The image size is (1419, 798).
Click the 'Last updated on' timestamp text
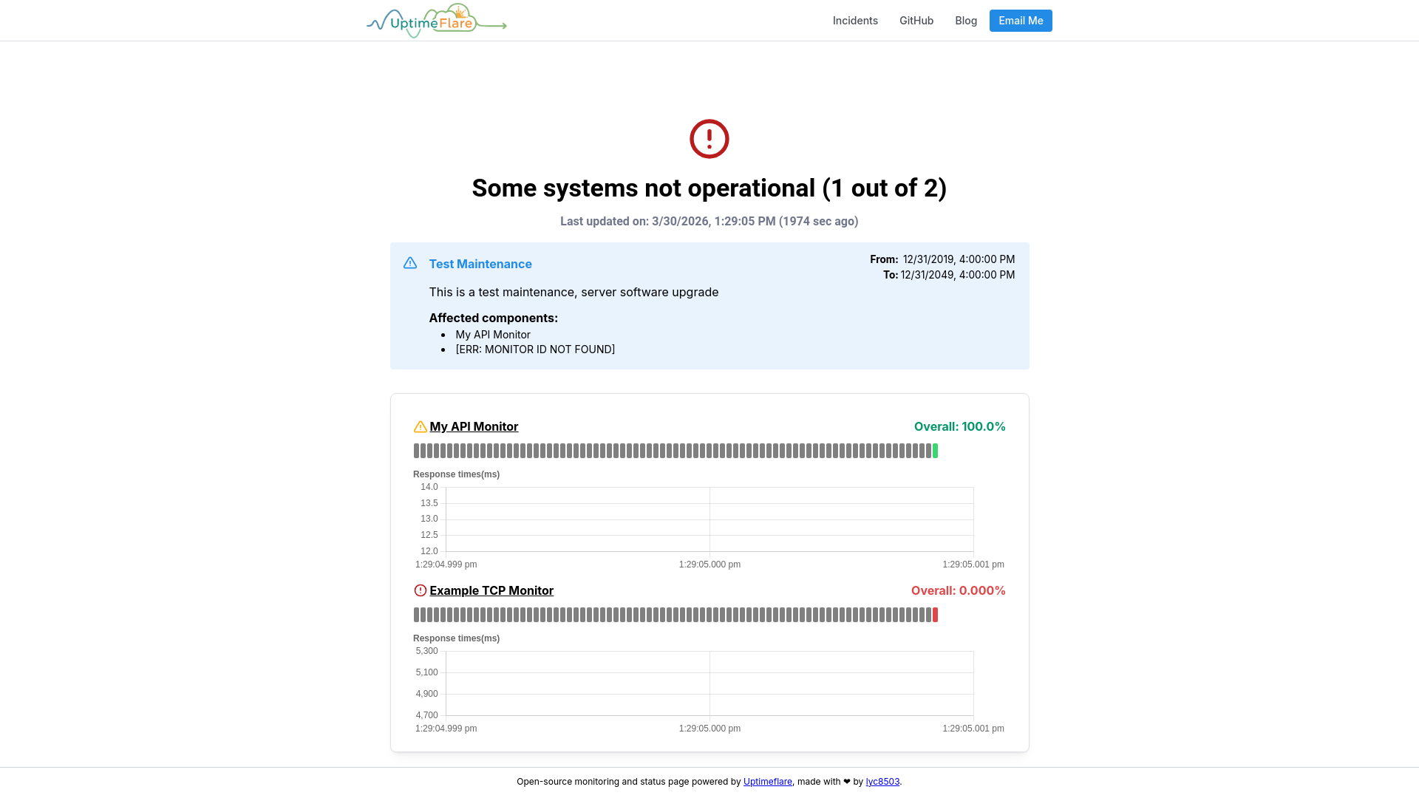click(709, 221)
